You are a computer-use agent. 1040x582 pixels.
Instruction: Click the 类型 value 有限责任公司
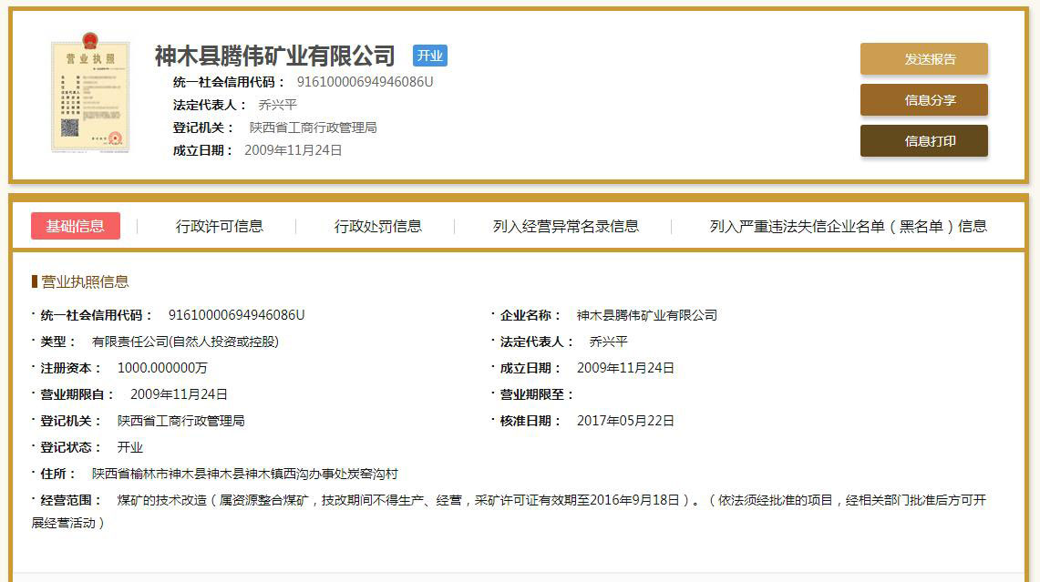pyautogui.click(x=185, y=342)
